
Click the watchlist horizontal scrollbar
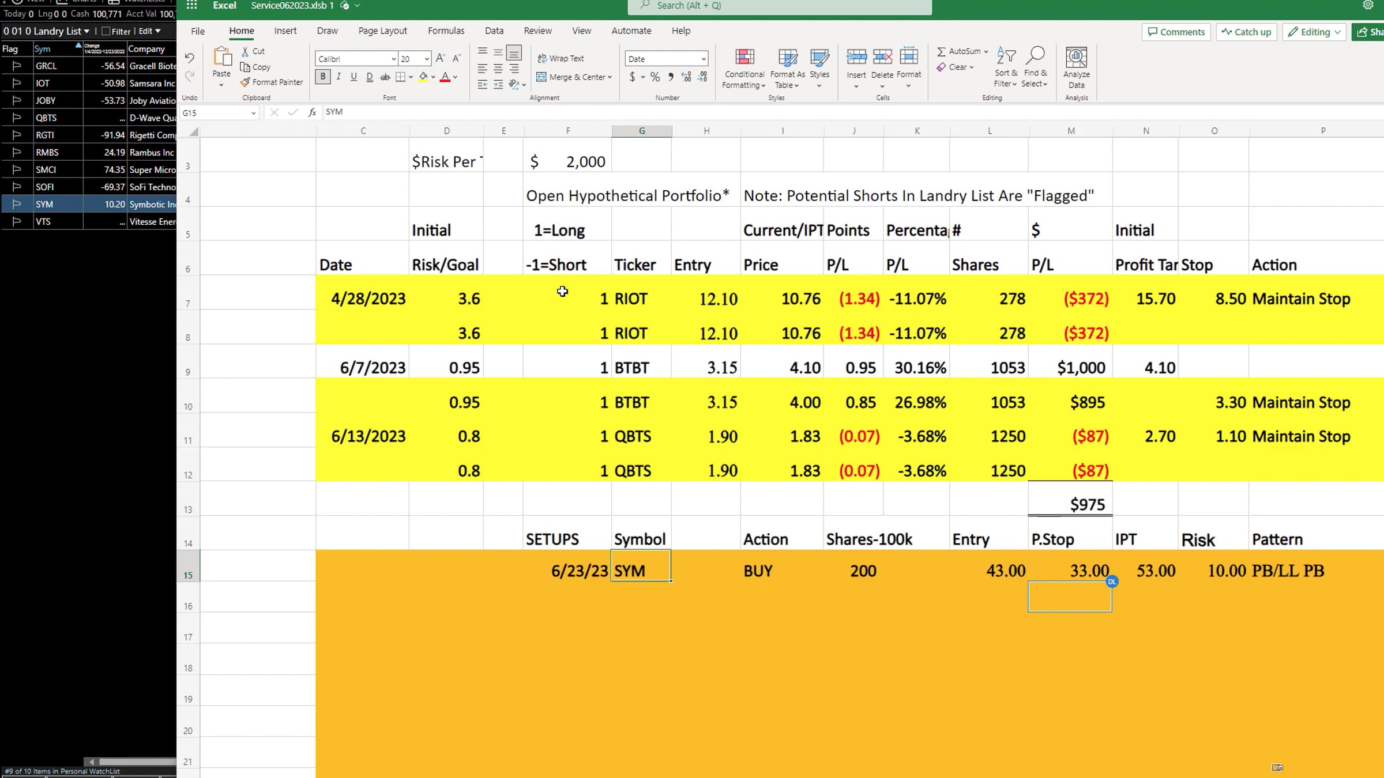click(130, 762)
